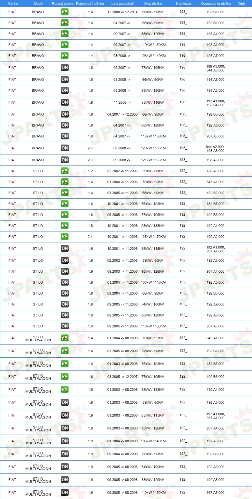The width and height of the screenshot is (252, 499).
Task: Click petrol icon in Stilo Multi Wagon 98kW / 133KM row
Action: click(x=65, y=390)
